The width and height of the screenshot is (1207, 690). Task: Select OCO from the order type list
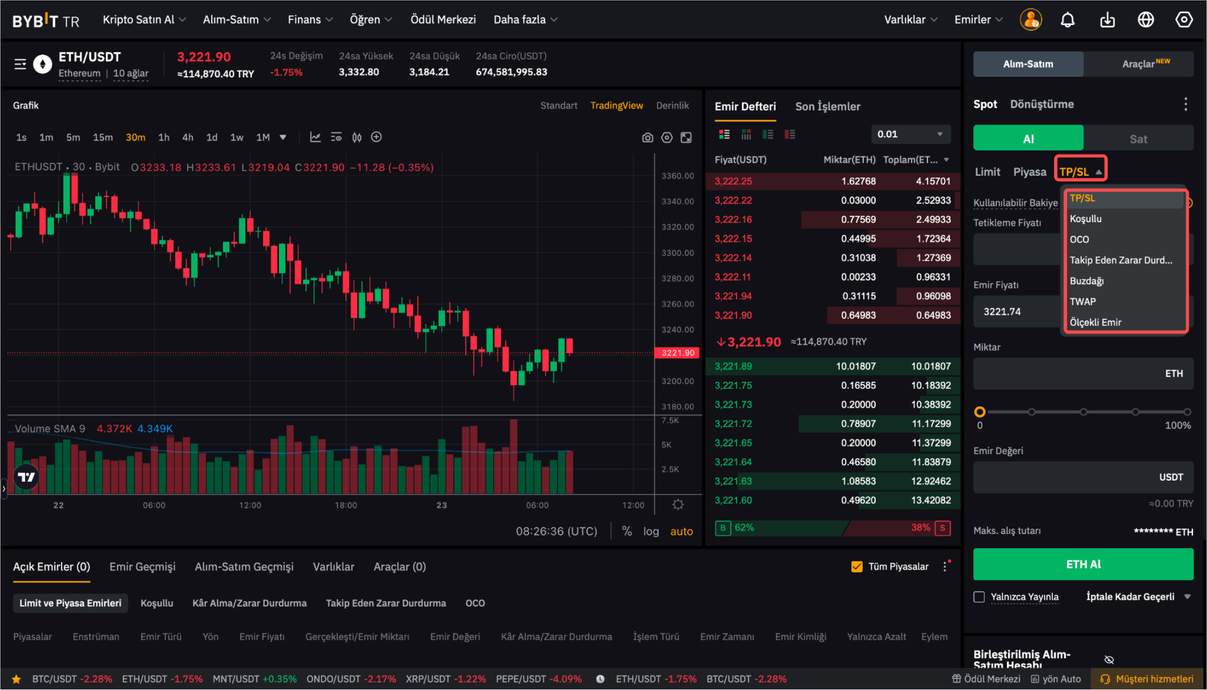tap(1079, 239)
